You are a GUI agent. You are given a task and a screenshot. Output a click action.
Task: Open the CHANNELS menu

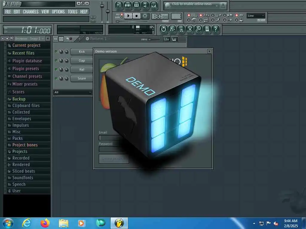[x=31, y=12]
